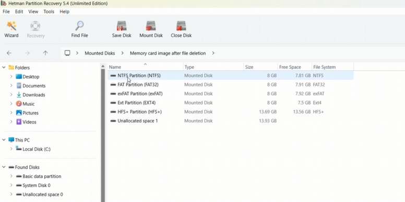The width and height of the screenshot is (405, 202).
Task: Click the '13.56 GB' free space value
Action: pos(302,112)
